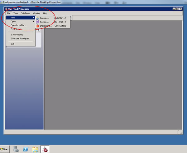Open recent file 2 Bender Rodriguez
Viewport: 187px width, 153px height.
click(20, 38)
